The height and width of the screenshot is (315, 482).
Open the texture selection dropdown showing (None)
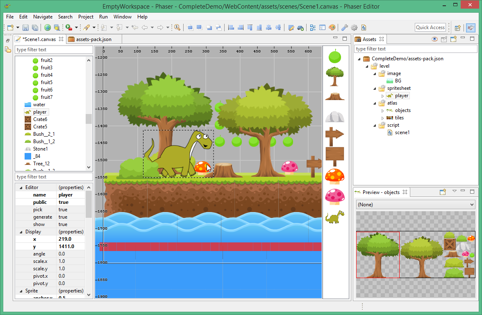pyautogui.click(x=416, y=205)
